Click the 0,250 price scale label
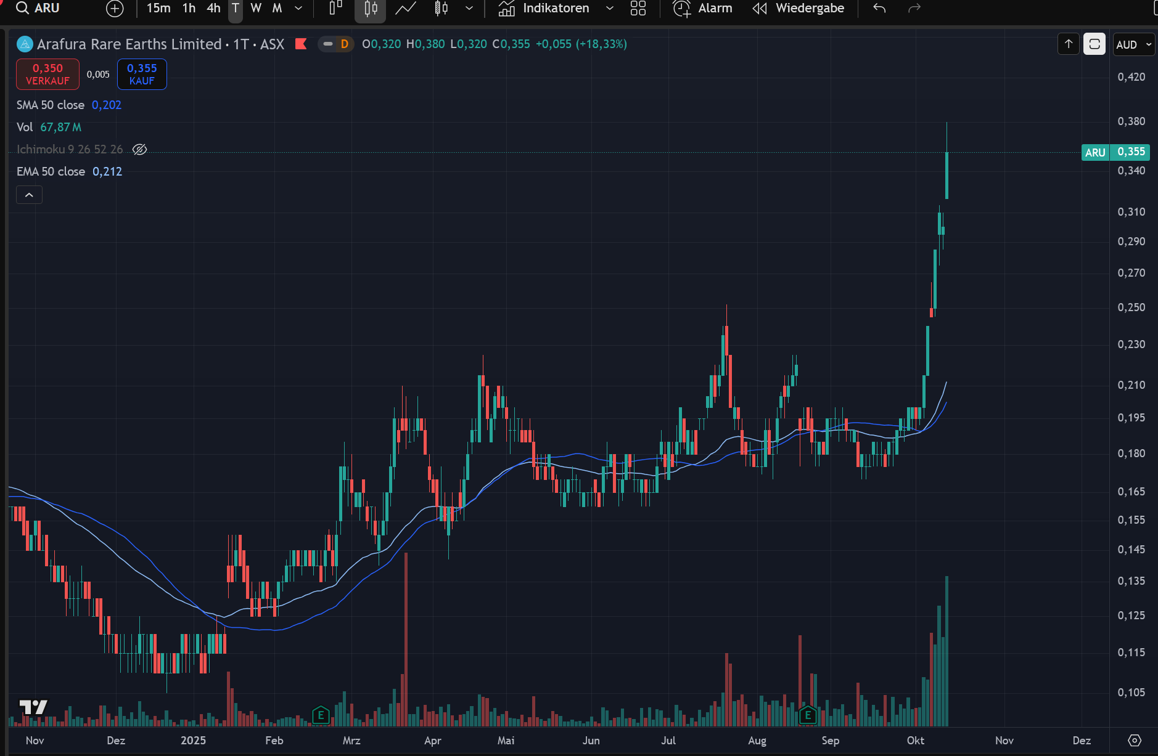The image size is (1158, 756). (x=1131, y=307)
